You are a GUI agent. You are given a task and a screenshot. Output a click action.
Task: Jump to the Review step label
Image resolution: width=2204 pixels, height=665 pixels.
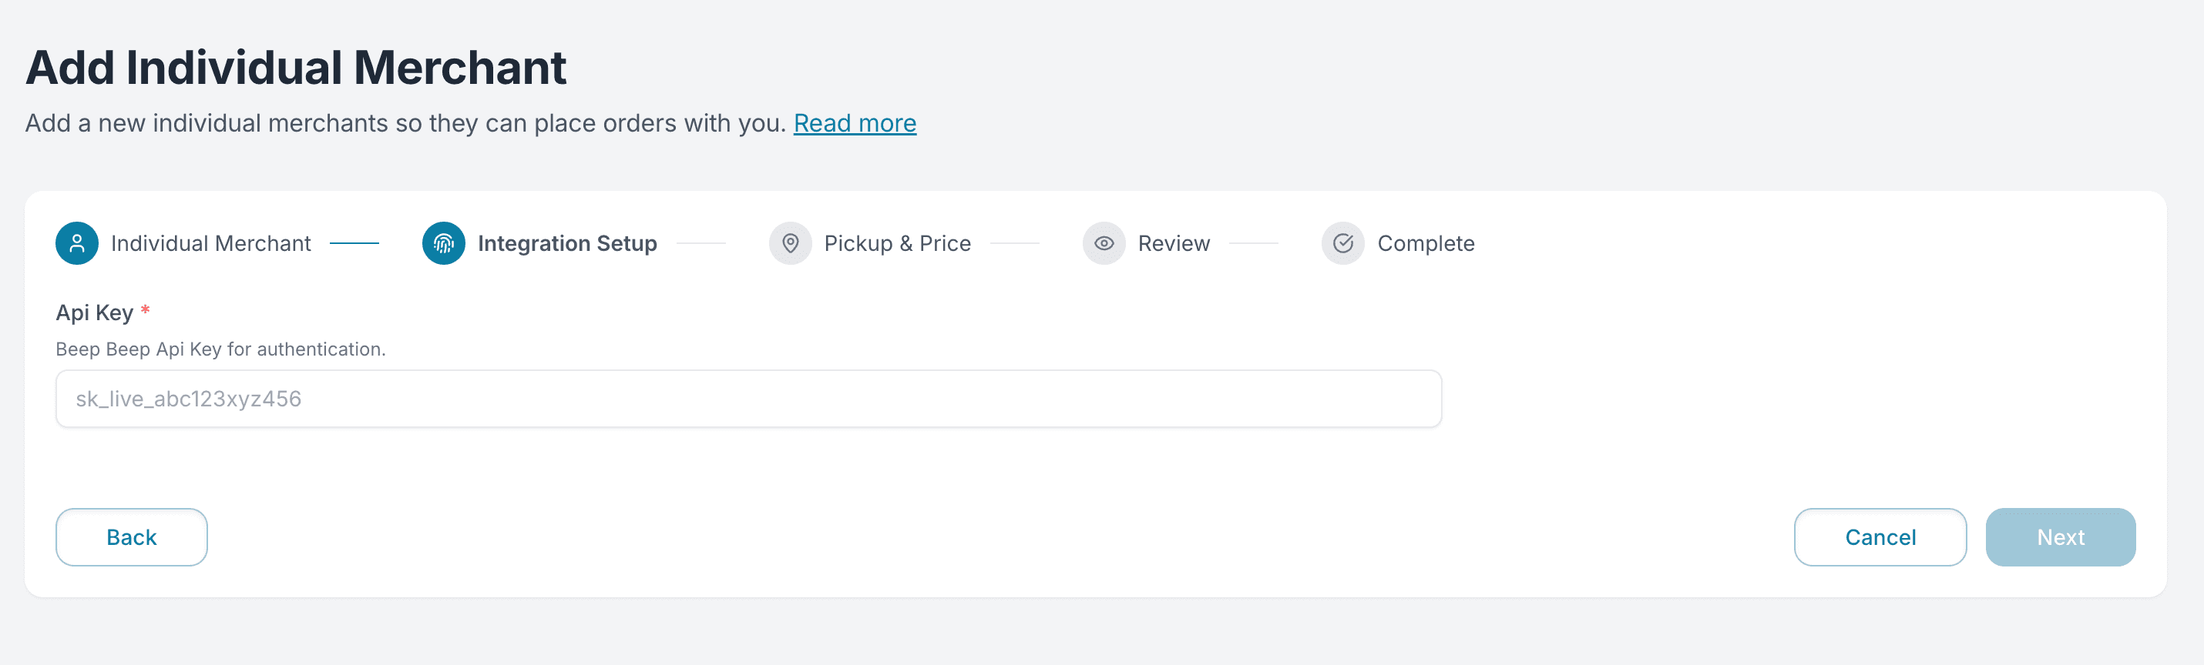(1173, 244)
